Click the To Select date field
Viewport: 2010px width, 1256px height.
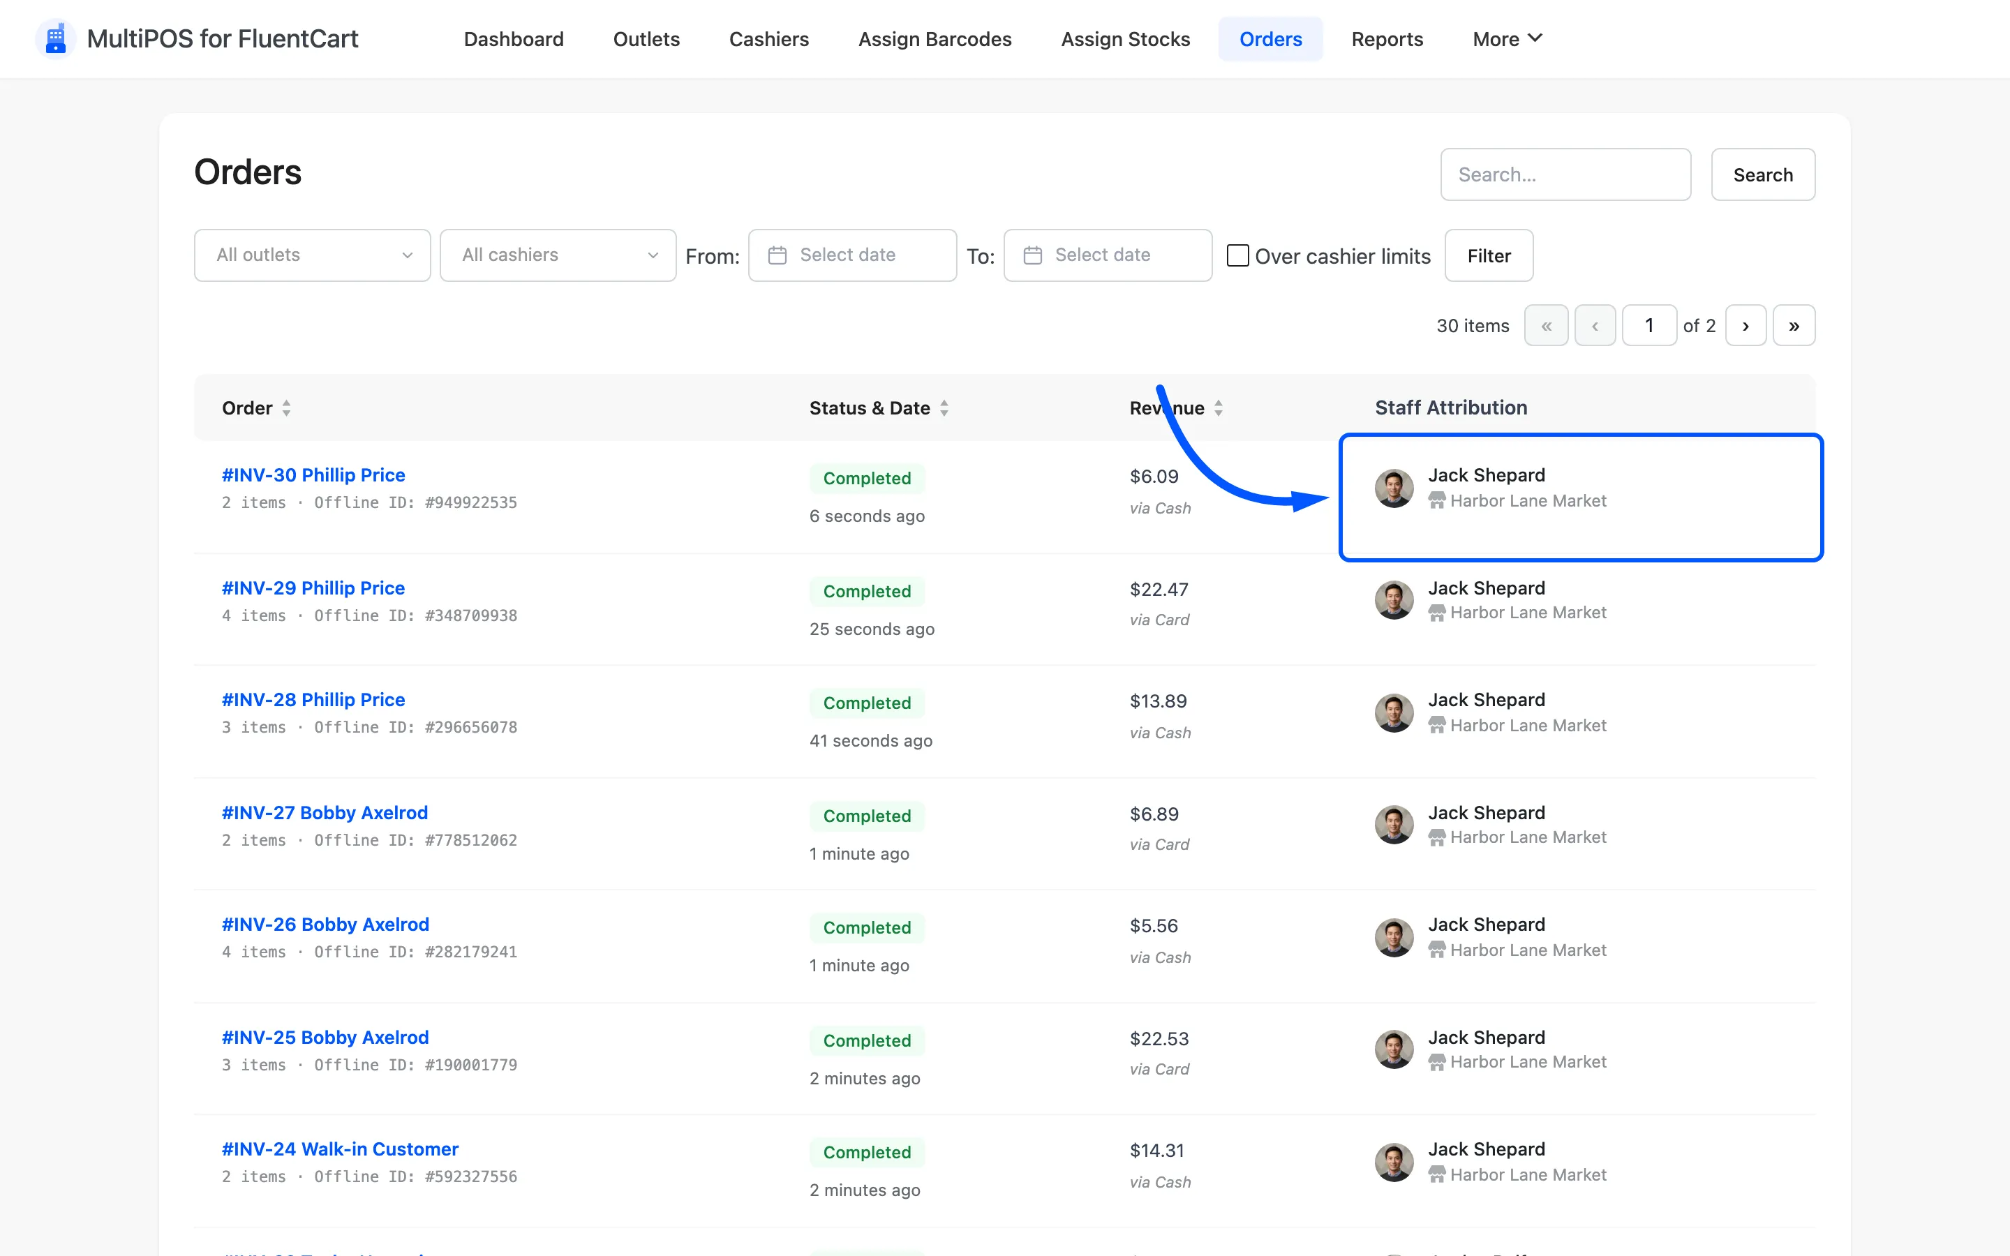point(1107,255)
